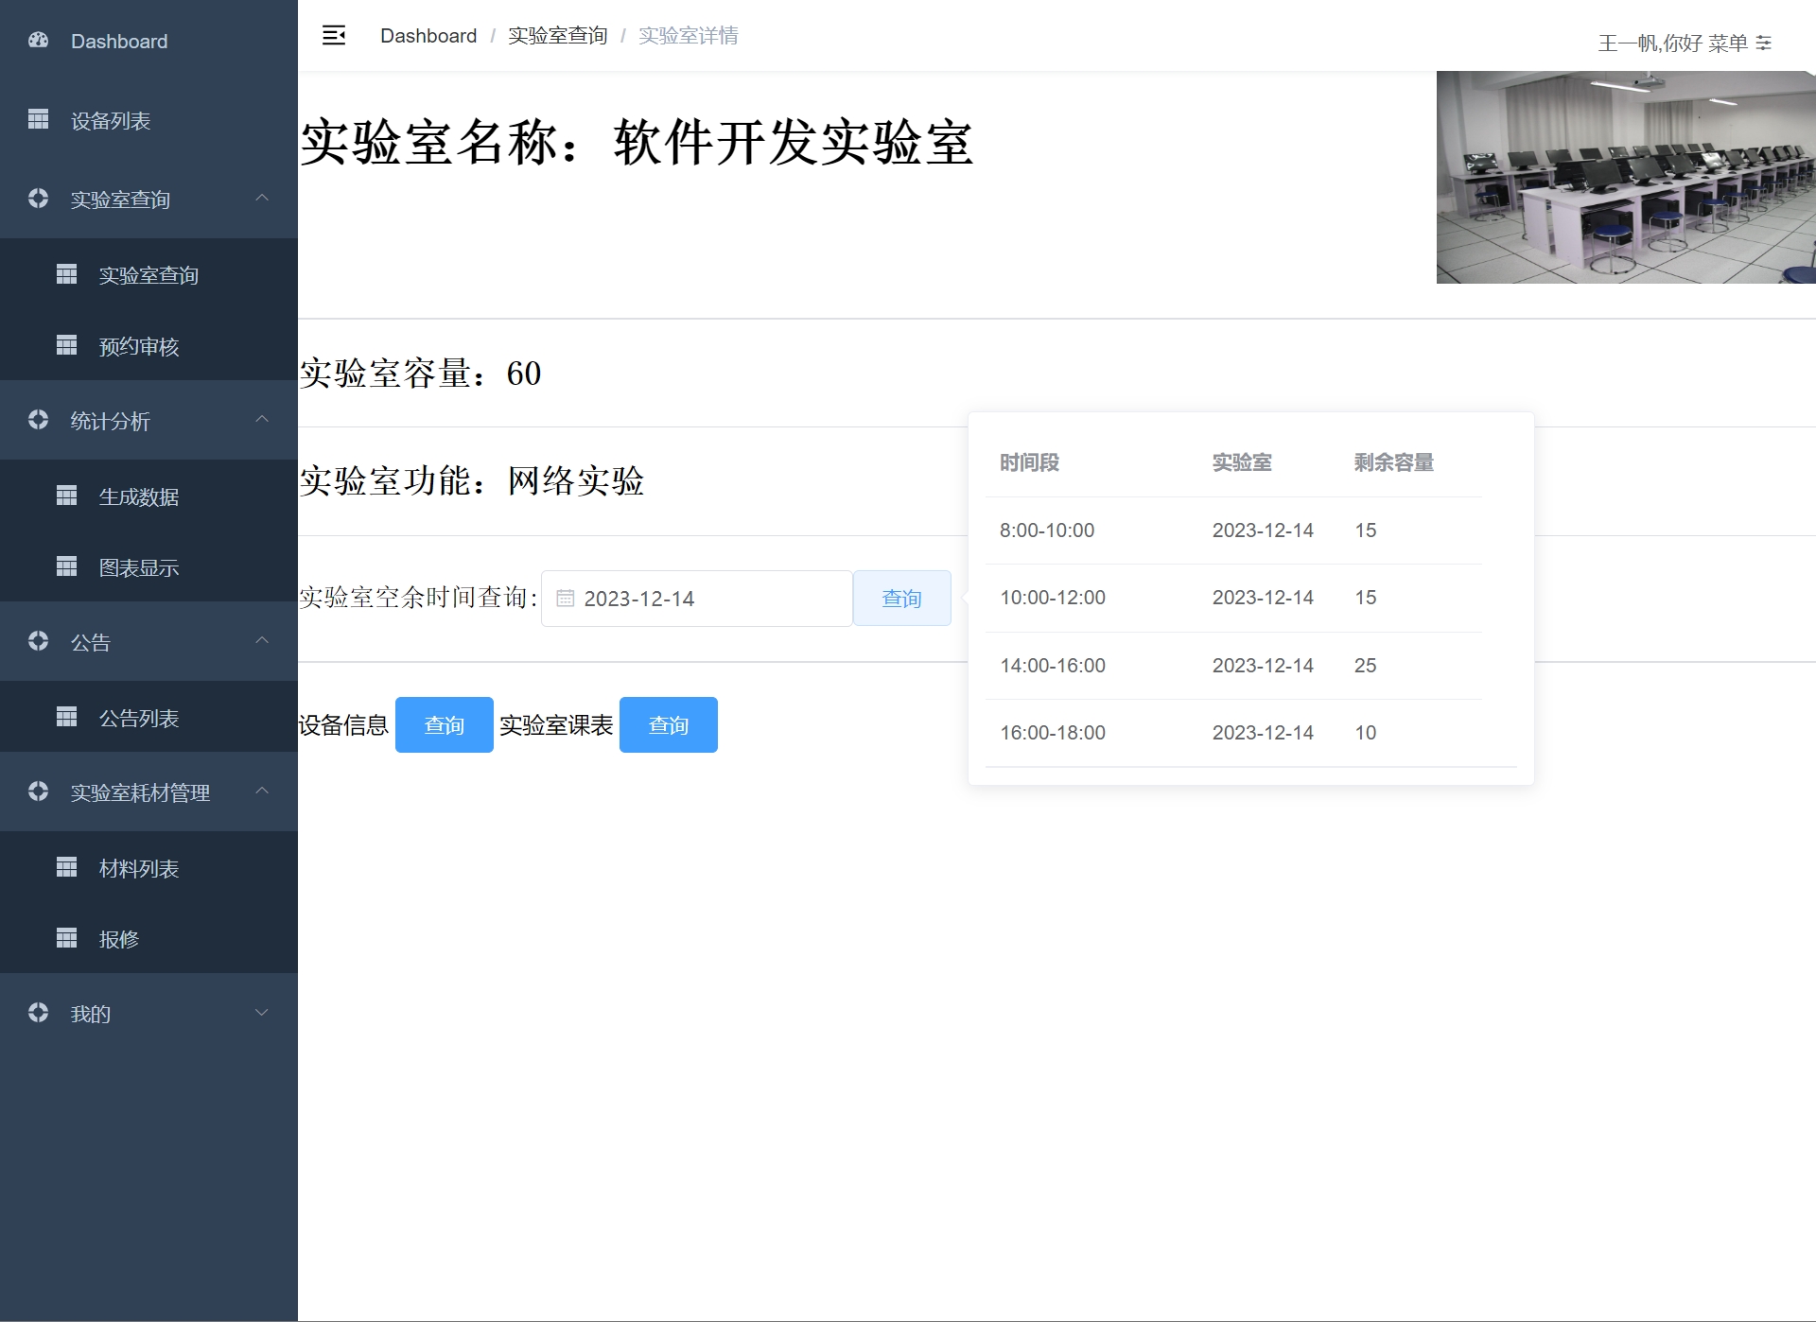Expand the 我的 sidebar section
This screenshot has width=1816, height=1322.
[262, 1013]
